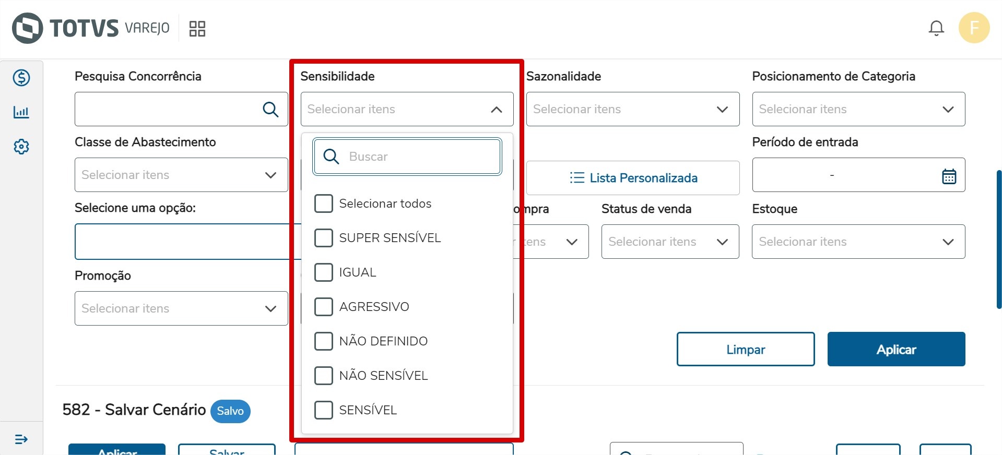Collapse the Sensibilidade dropdown
Viewport: 1002px width, 455px height.
point(496,110)
